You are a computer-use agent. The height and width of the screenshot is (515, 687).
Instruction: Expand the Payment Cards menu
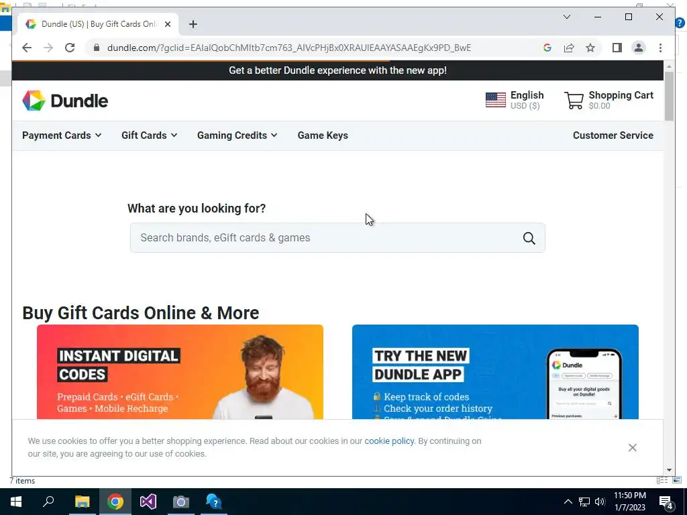(62, 135)
